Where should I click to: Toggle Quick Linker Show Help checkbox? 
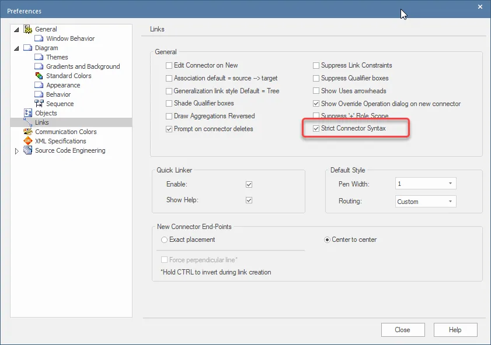[249, 200]
